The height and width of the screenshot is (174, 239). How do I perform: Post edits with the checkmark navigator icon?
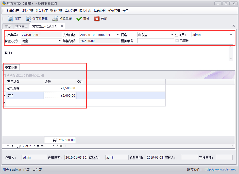tap(57, 146)
